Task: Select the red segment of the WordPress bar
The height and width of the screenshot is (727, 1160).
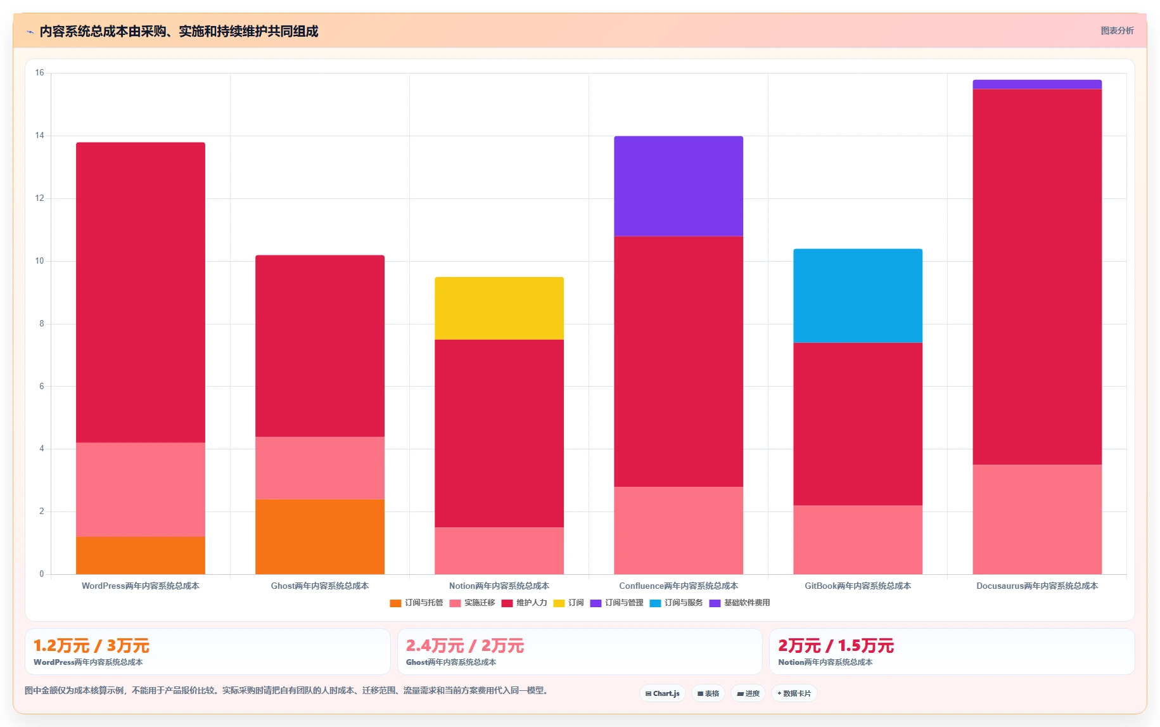Action: click(141, 292)
